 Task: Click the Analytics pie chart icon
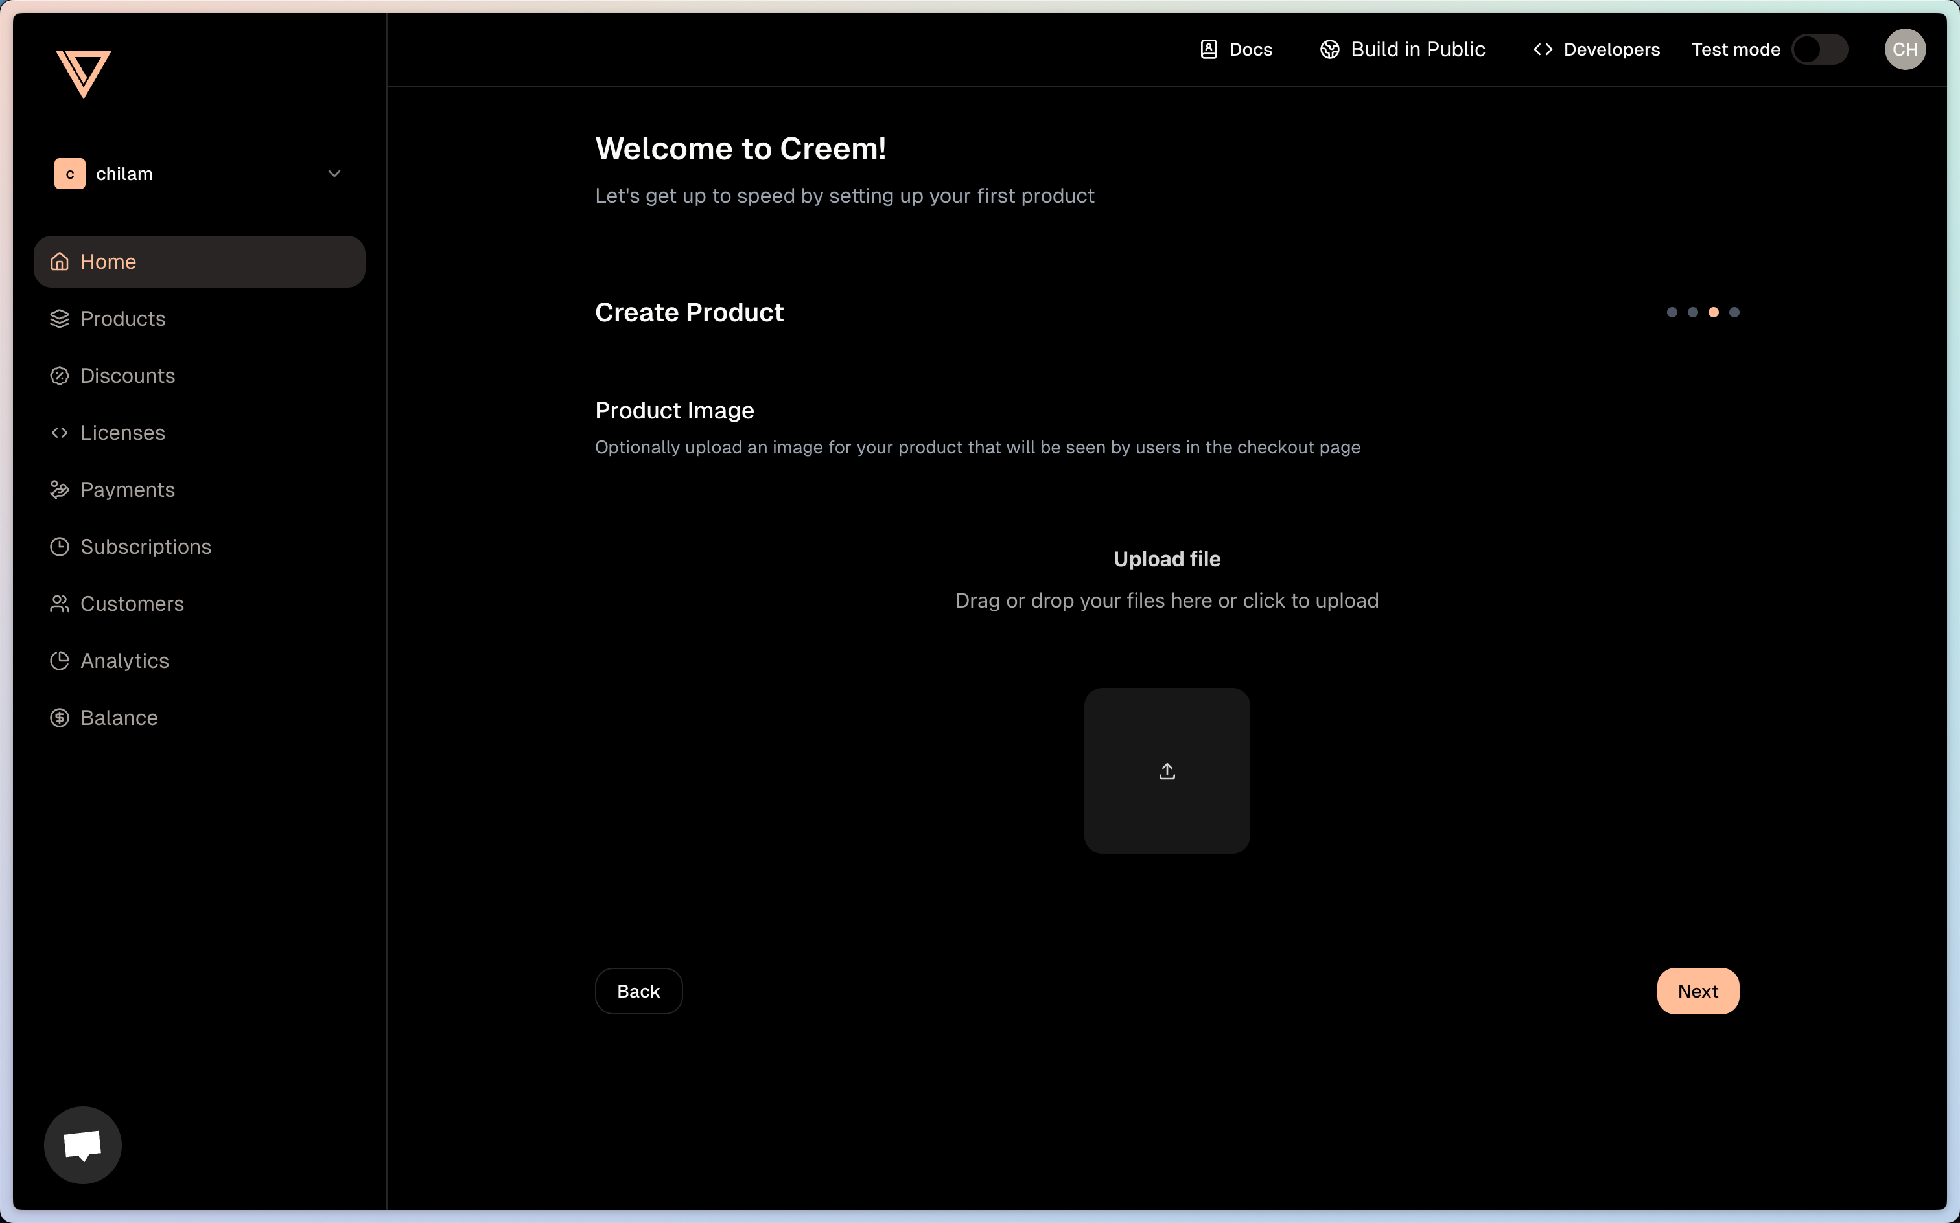click(x=60, y=661)
